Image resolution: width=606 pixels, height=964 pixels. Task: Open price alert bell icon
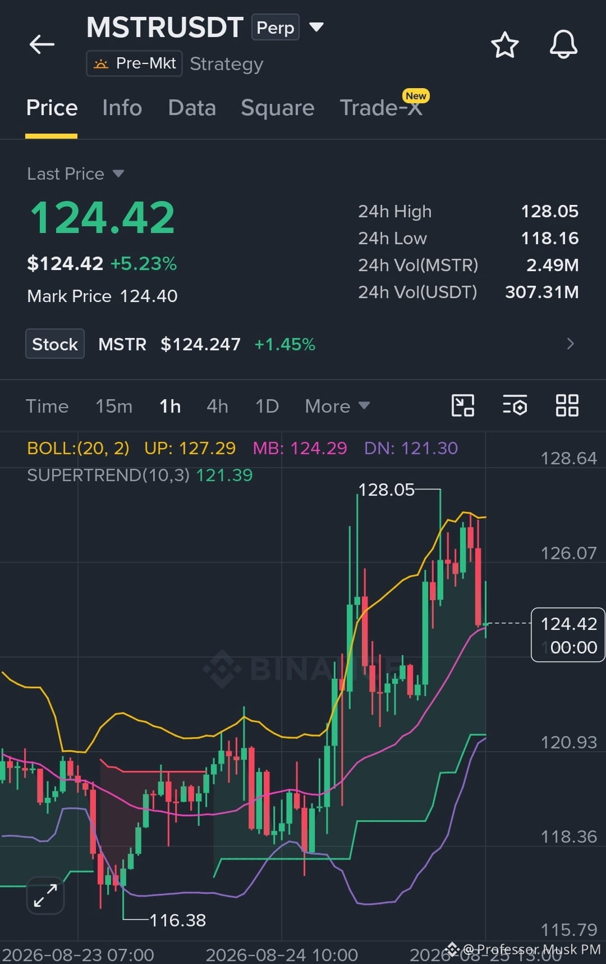[563, 44]
